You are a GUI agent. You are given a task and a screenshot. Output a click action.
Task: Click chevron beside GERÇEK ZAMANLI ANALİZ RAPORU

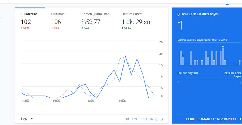pos(240,119)
